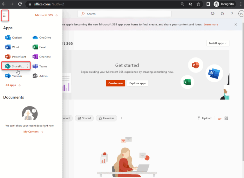Click the Create new button

pos(115,83)
